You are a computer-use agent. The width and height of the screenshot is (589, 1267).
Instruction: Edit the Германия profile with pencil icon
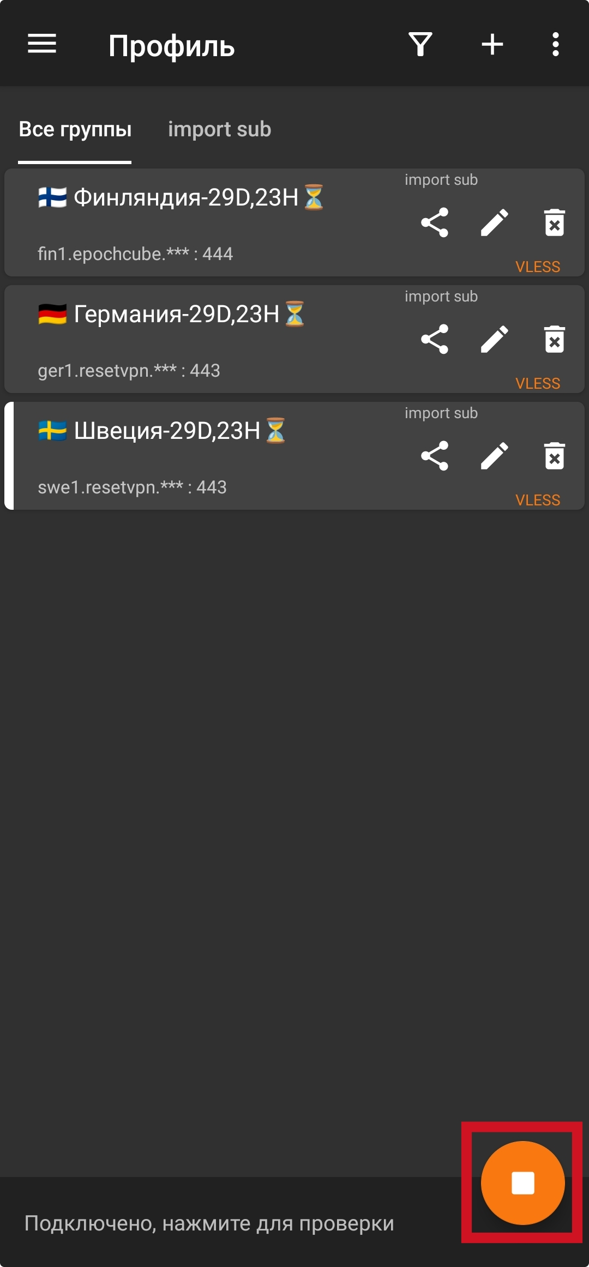click(495, 339)
